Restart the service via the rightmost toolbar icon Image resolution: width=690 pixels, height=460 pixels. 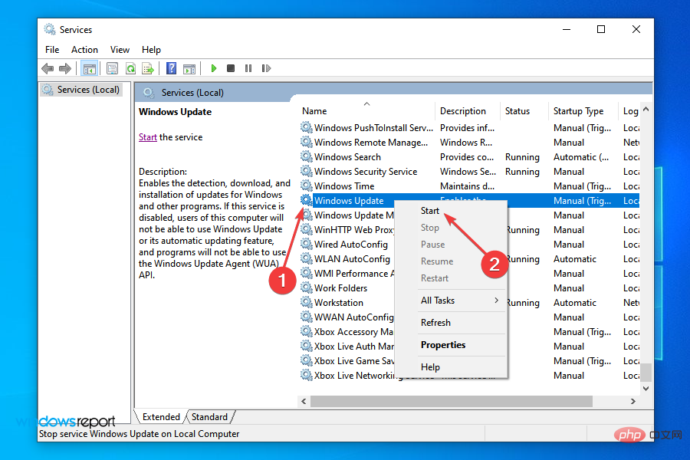coord(266,68)
